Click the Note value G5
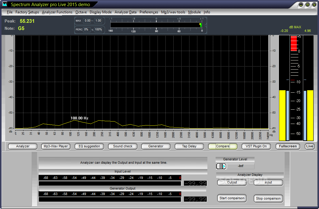The height and width of the screenshot is (209, 319). click(21, 29)
